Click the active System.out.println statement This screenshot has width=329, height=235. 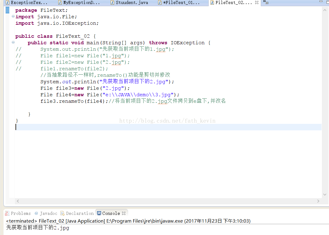pyautogui.click(x=107, y=81)
